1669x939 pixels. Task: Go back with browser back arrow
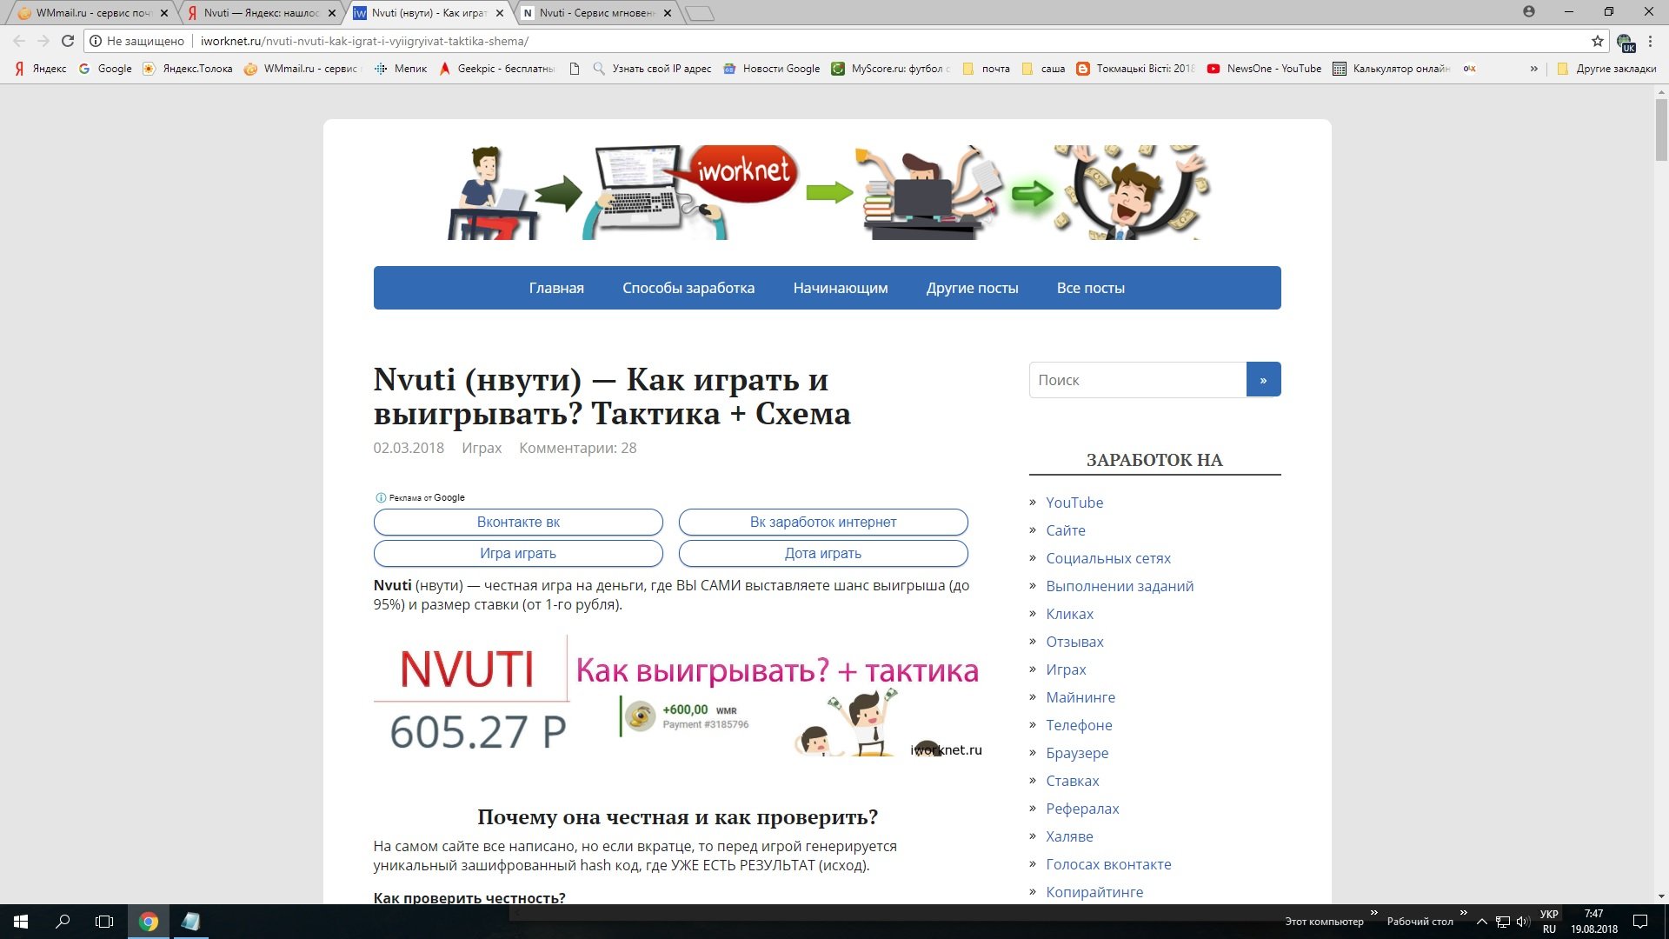click(19, 41)
